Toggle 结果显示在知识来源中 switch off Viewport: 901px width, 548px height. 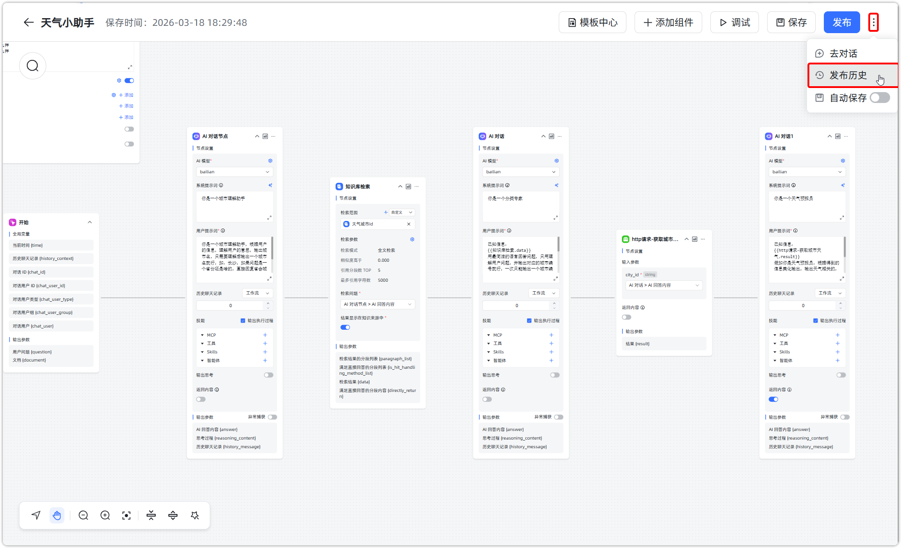pos(345,327)
